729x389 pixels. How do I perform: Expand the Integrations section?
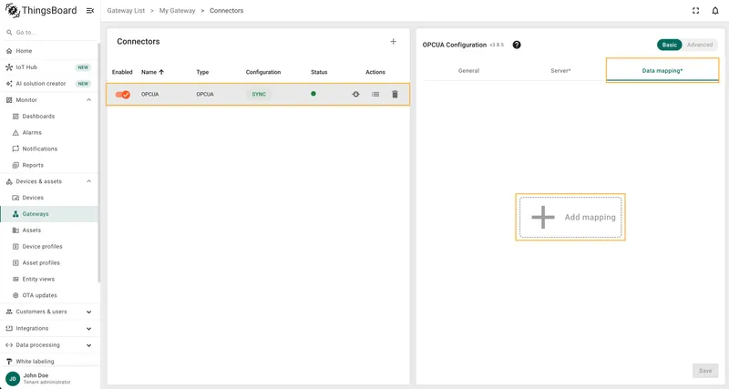[x=88, y=329]
